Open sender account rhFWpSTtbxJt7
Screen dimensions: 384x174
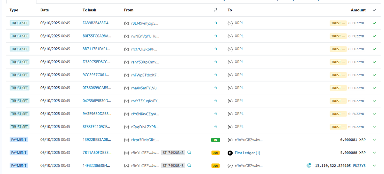pos(145,75)
